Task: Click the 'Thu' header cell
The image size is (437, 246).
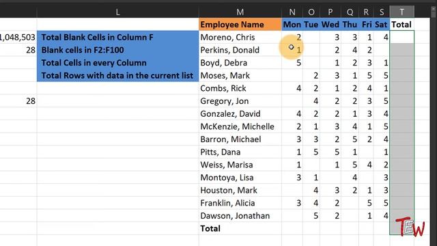Action: (350, 25)
